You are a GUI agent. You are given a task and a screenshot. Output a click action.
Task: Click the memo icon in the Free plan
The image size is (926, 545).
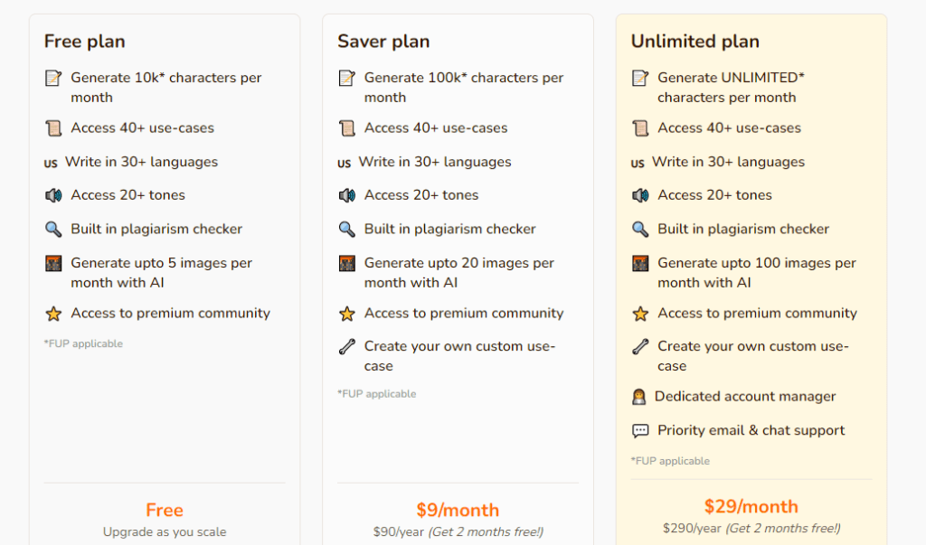point(53,78)
